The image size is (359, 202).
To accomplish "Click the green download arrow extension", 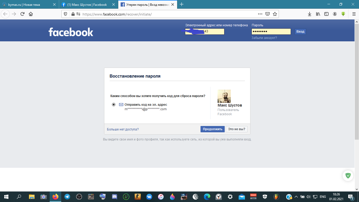I will tap(343, 14).
